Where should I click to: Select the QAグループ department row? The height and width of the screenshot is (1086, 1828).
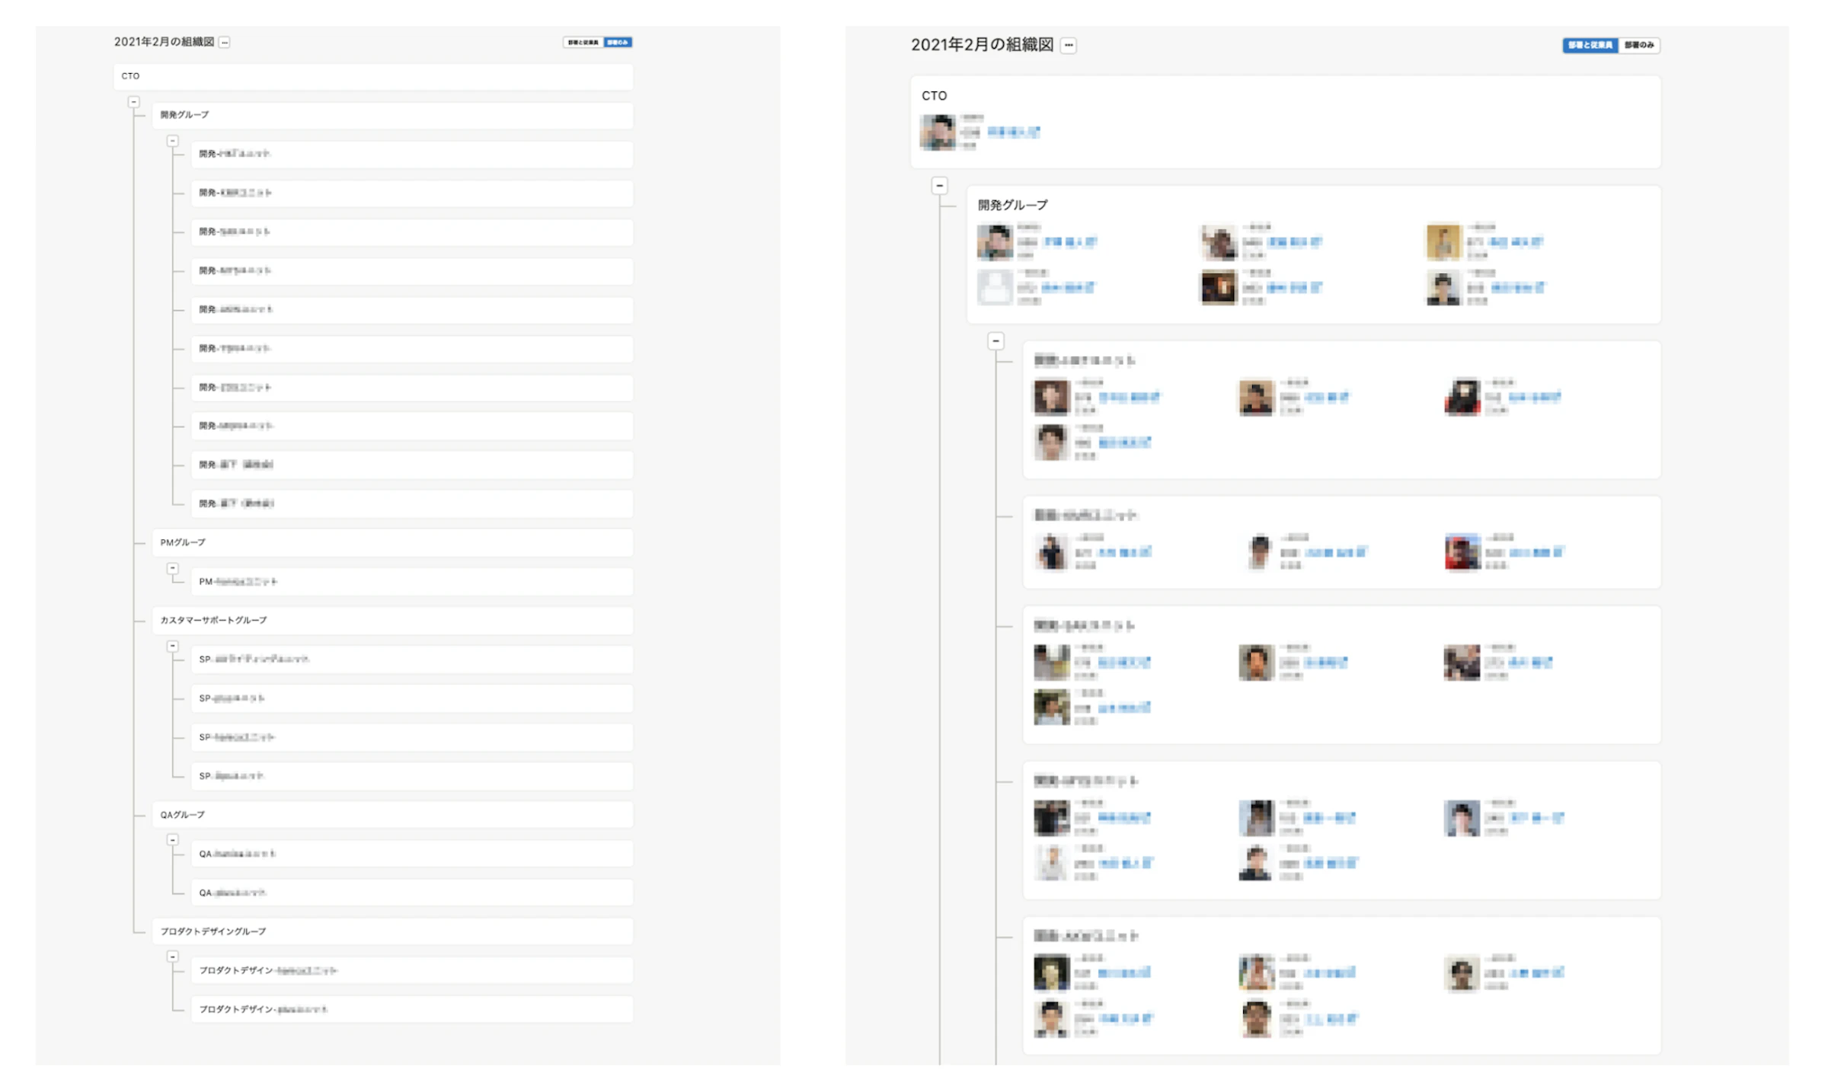pyautogui.click(x=392, y=815)
